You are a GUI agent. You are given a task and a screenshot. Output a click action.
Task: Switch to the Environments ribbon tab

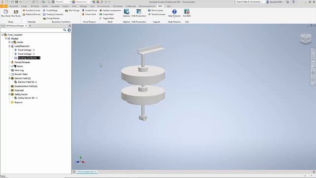pyautogui.click(x=104, y=6)
